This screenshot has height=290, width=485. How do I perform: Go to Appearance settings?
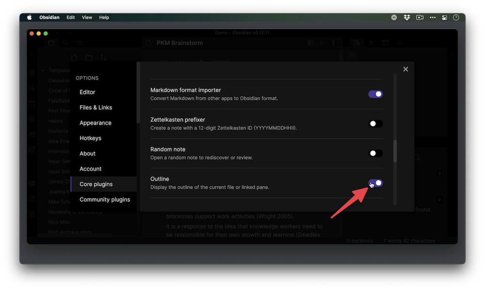95,123
